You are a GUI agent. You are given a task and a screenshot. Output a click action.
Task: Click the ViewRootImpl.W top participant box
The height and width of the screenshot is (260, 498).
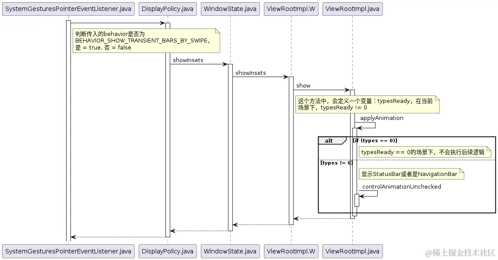[291, 9]
